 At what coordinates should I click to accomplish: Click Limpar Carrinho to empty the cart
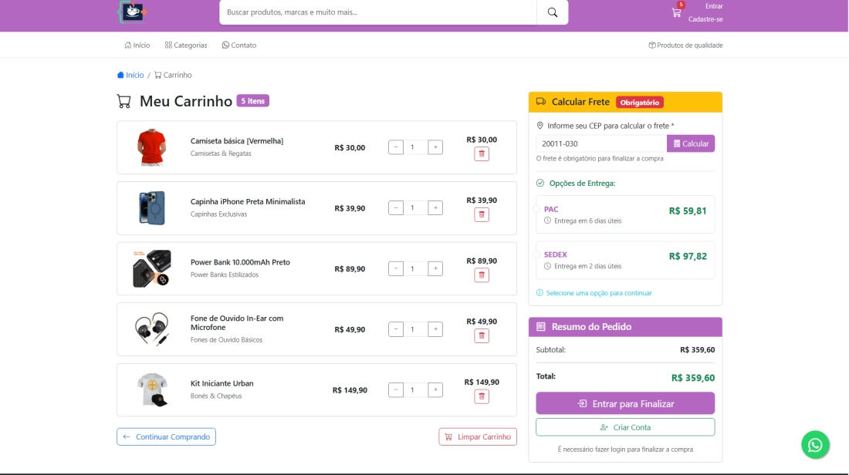click(x=478, y=436)
